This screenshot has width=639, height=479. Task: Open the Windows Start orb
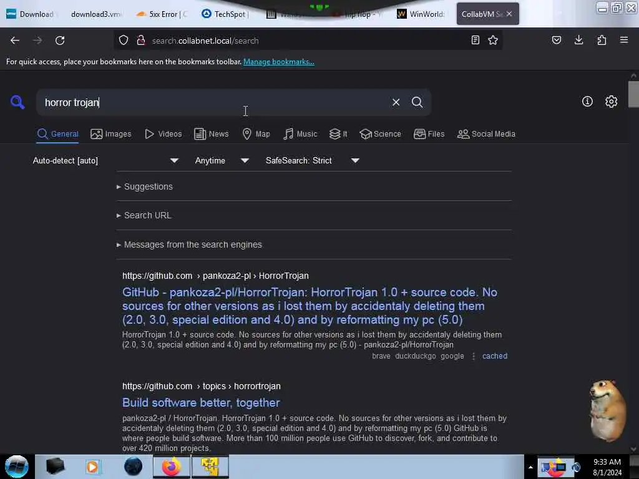pos(17,467)
